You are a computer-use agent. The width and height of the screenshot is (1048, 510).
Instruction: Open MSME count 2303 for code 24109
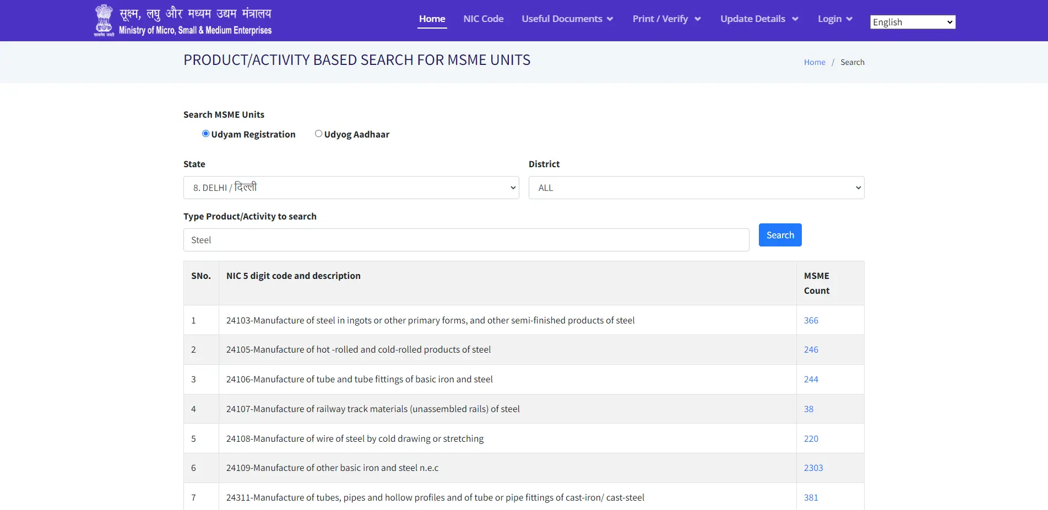tap(813, 468)
